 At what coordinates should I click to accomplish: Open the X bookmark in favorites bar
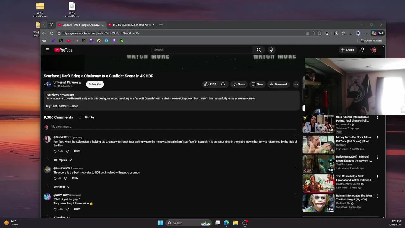(61, 41)
